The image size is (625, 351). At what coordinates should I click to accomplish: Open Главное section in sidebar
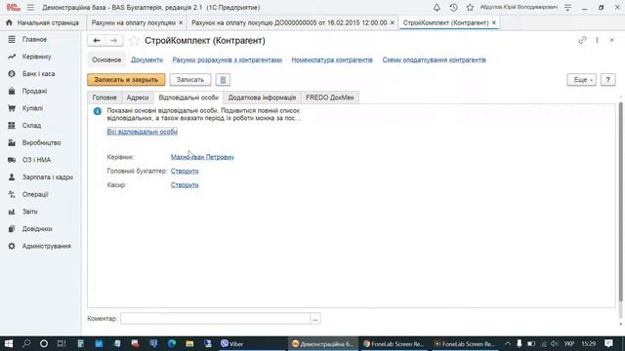click(35, 39)
